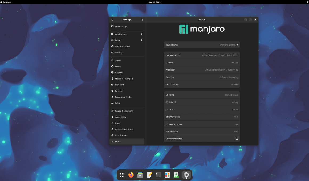Viewport: 309px width, 181px height.
Task: Open the app grid from the dock
Action: pyautogui.click(x=122, y=175)
